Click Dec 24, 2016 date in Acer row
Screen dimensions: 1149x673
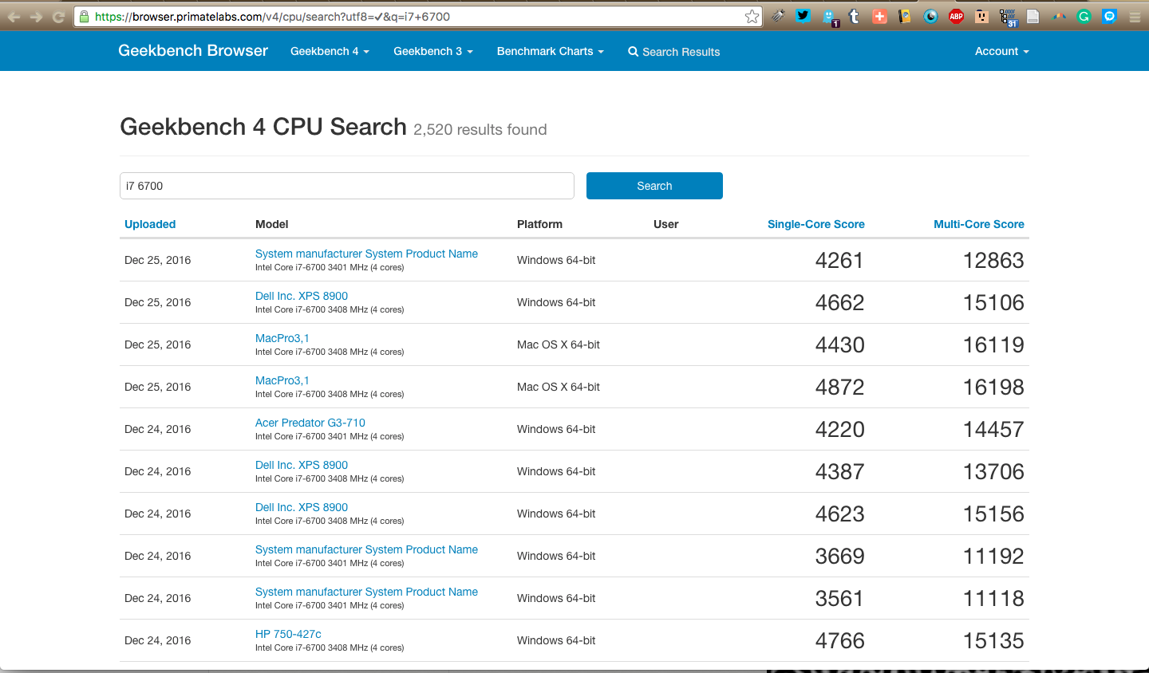[x=158, y=429]
